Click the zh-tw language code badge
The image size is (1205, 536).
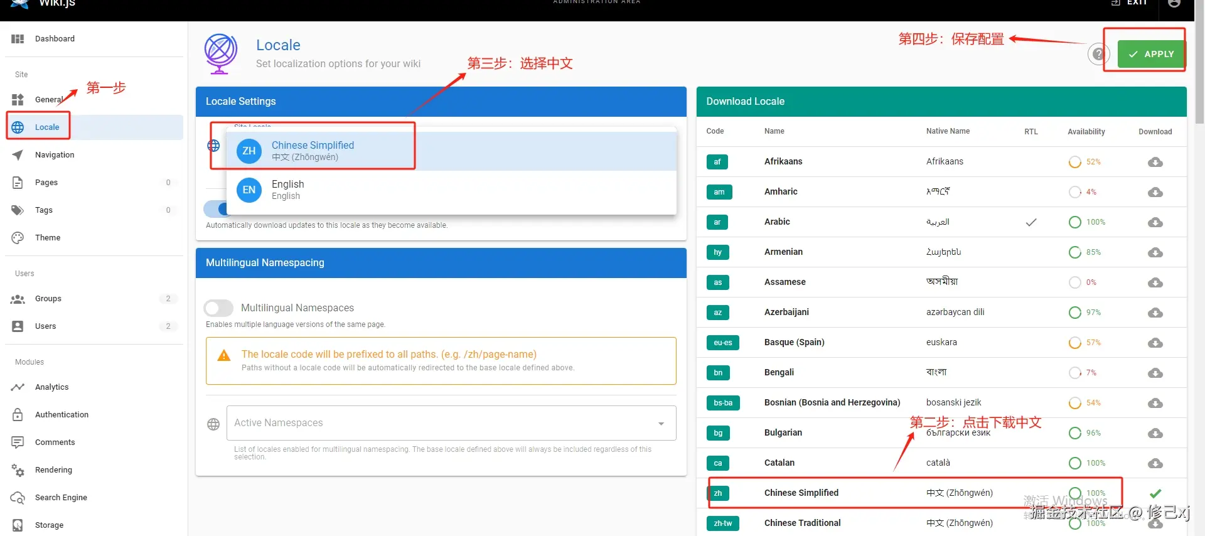(x=723, y=523)
